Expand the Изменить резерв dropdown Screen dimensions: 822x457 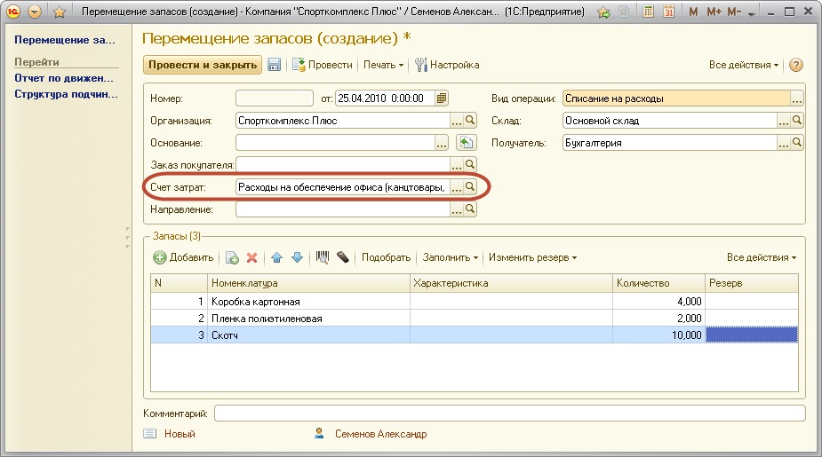pyautogui.click(x=531, y=257)
